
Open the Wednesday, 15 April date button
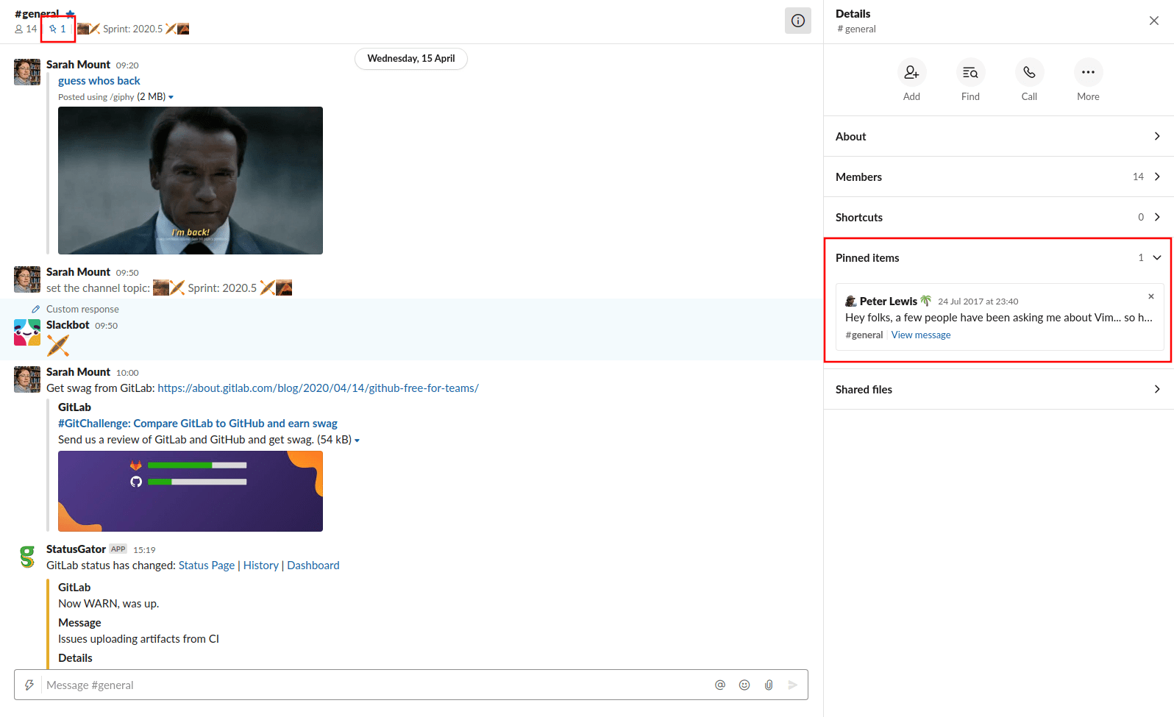[411, 58]
